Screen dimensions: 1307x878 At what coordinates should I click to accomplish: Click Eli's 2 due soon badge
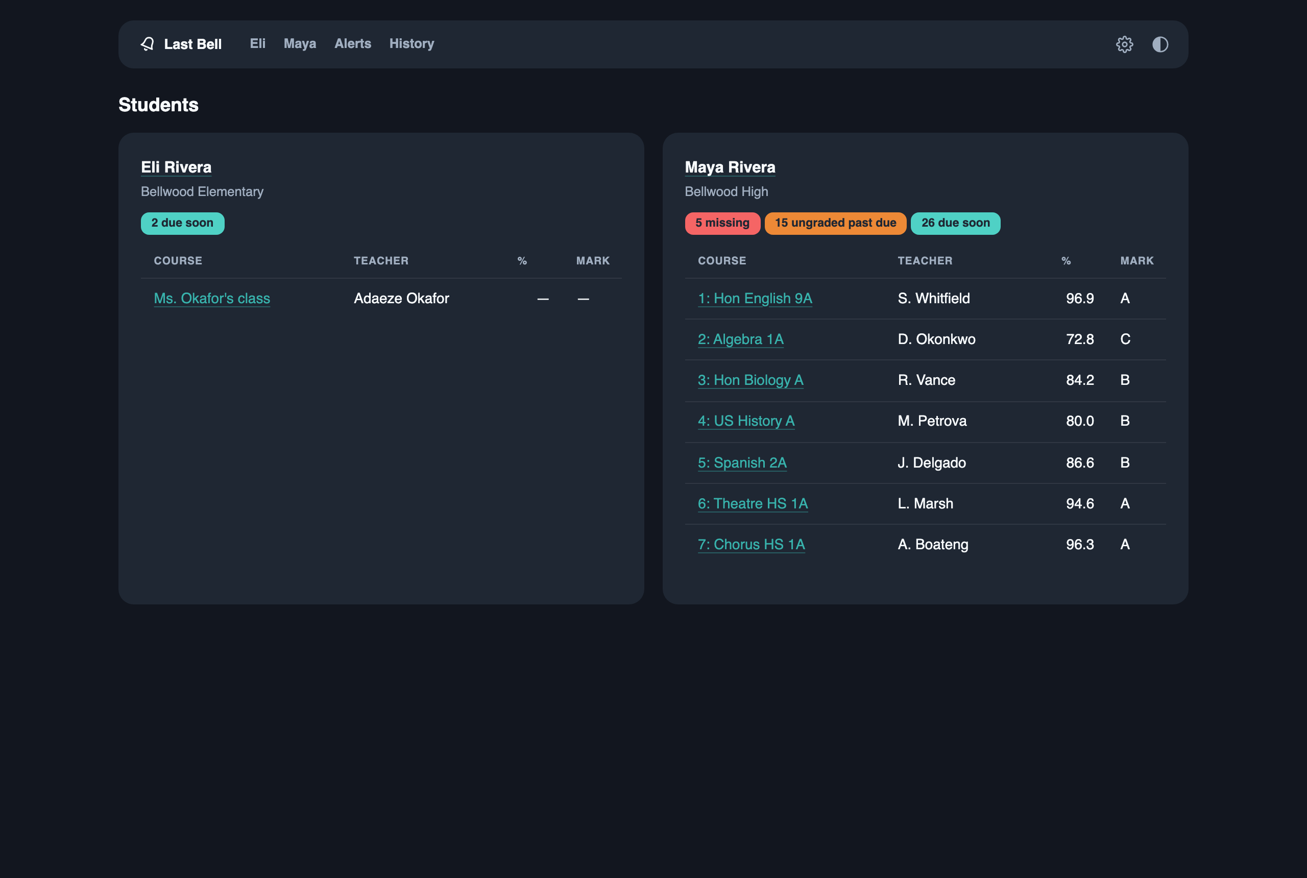(x=183, y=223)
